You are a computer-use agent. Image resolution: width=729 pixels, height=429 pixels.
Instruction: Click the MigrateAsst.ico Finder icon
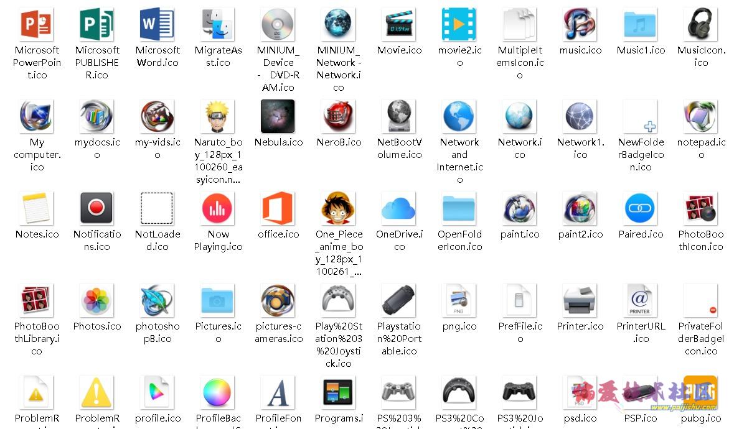coord(218,24)
